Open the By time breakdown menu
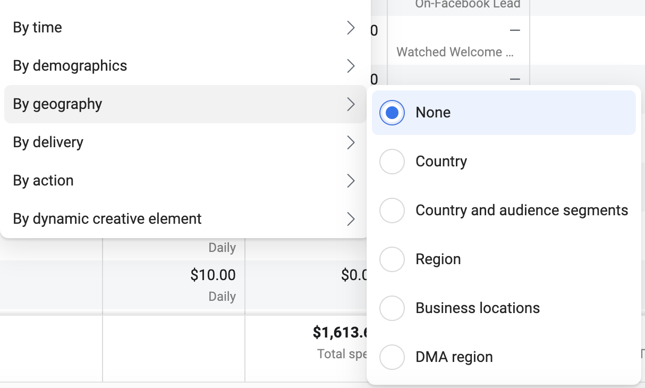Viewport: 645px width, 388px height. (185, 28)
